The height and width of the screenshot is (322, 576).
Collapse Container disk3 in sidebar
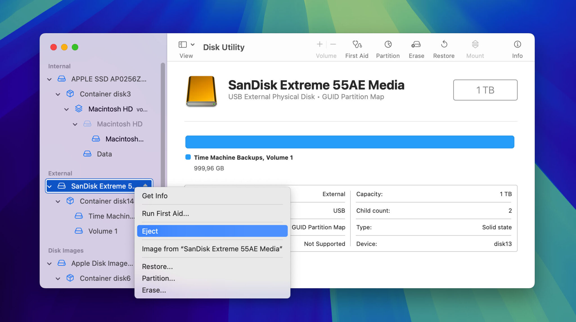pos(58,94)
